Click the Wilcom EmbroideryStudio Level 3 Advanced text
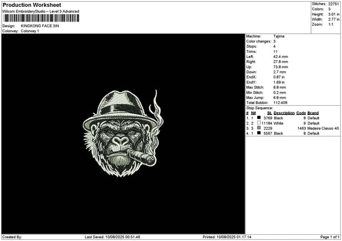 pos(40,11)
